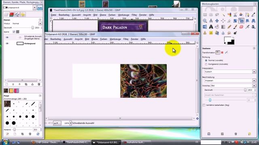Choose the Blend gradient tool
Image resolution: width=259 pixels, height=145 pixels.
point(223,27)
